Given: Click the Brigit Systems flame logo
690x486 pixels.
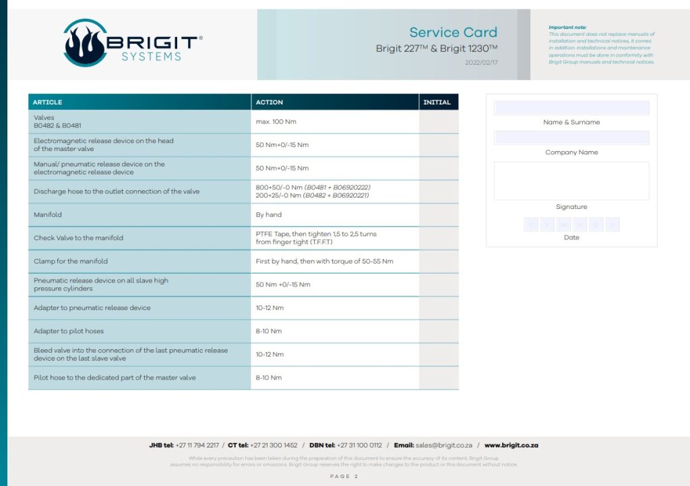Looking at the screenshot, I should click(x=84, y=43).
